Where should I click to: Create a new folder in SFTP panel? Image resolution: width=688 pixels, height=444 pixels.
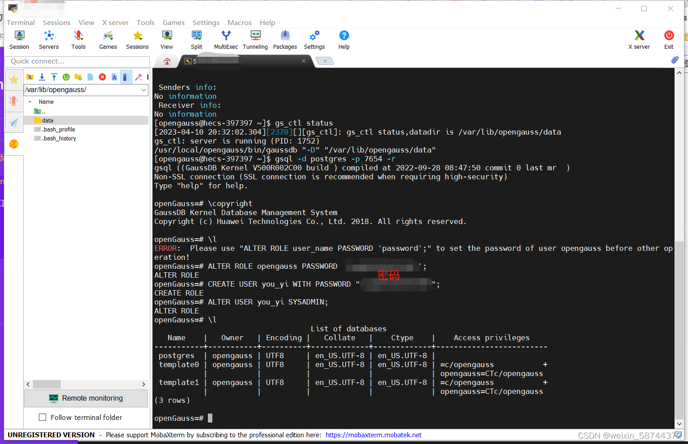point(78,77)
